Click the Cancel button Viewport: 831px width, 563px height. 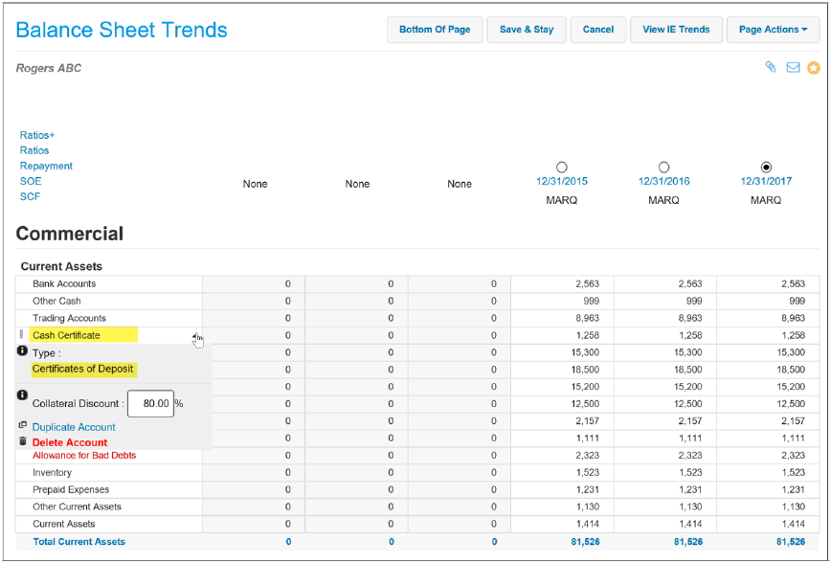click(597, 30)
